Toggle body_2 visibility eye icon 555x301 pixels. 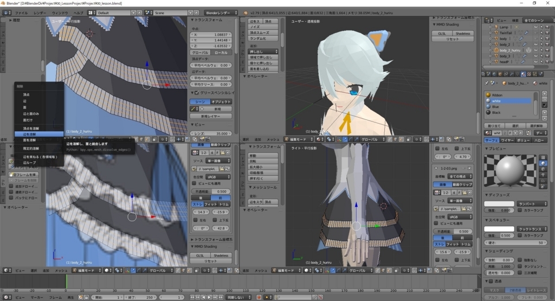(535, 44)
